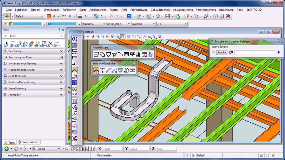The height and width of the screenshot is (160, 285).
Task: Toggle checkbox at left of attributes toolbar
Action: click(x=5, y=24)
